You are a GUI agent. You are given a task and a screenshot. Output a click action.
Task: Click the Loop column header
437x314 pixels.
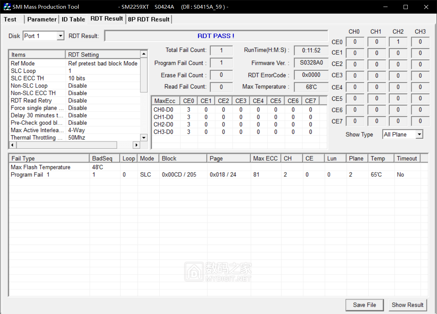coord(129,159)
